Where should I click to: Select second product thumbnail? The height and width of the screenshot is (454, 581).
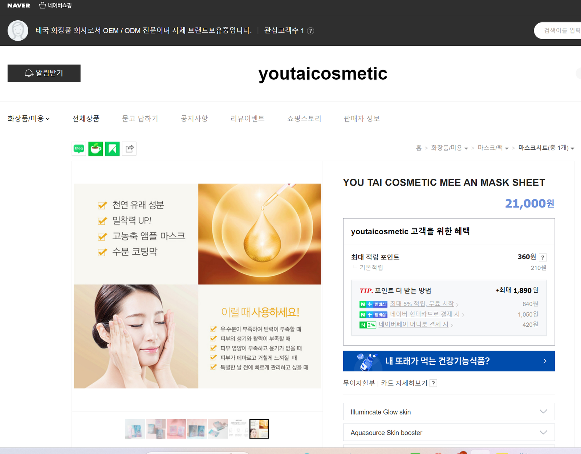click(x=156, y=429)
